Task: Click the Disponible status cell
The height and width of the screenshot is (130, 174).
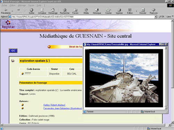Action: pos(54,73)
